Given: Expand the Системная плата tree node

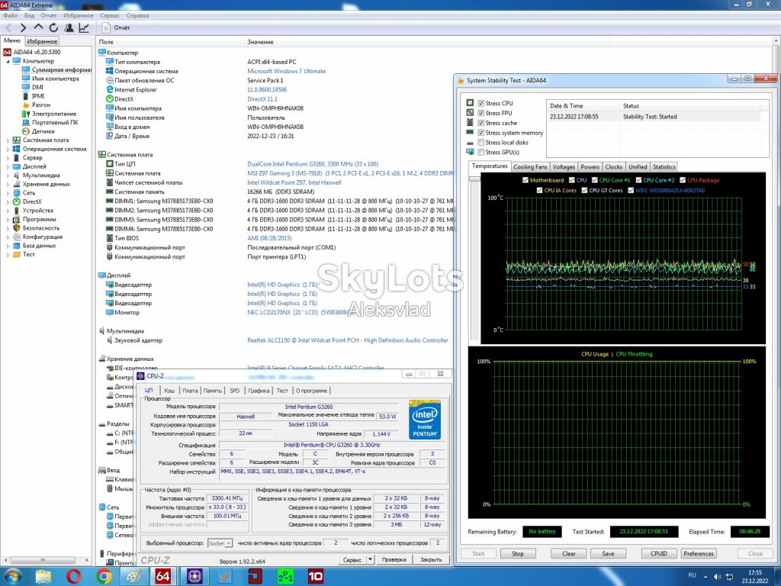Looking at the screenshot, I should 8,140.
